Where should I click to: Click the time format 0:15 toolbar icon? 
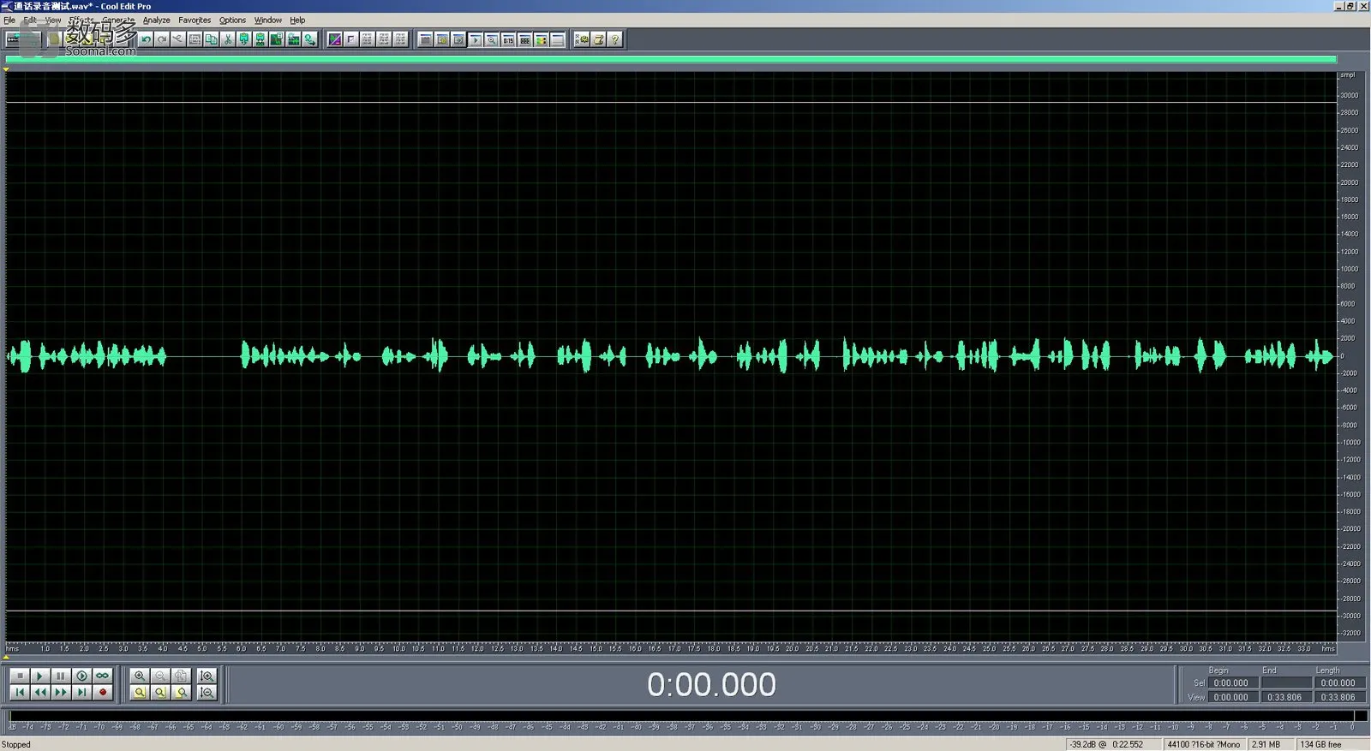click(x=508, y=39)
